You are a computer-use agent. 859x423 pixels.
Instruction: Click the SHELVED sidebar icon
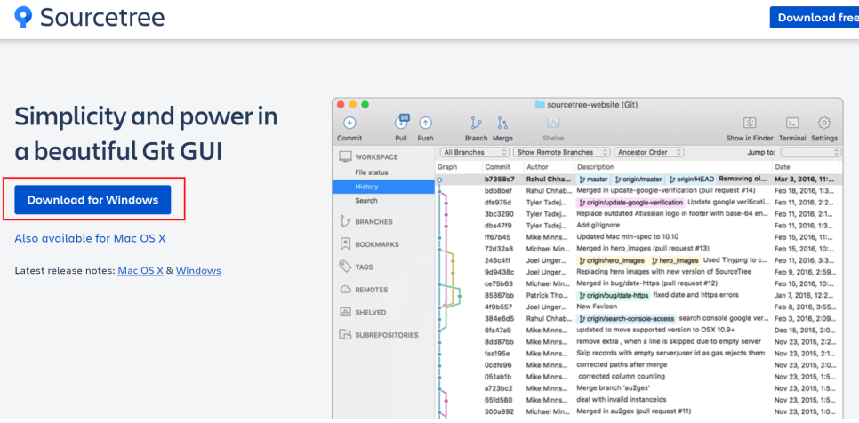345,312
